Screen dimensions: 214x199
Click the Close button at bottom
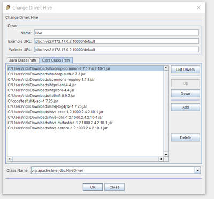(114, 187)
